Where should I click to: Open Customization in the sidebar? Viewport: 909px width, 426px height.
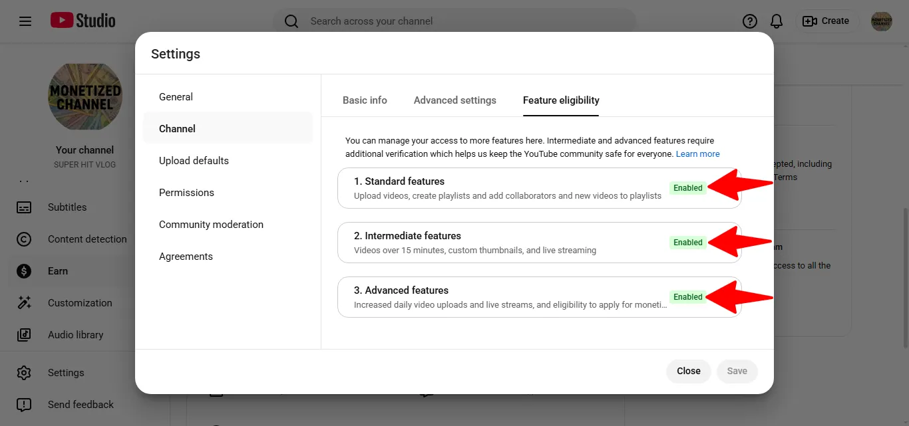(80, 303)
